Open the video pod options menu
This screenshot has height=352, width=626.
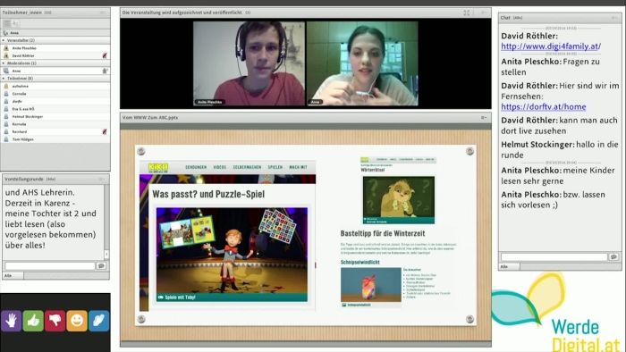(x=484, y=13)
